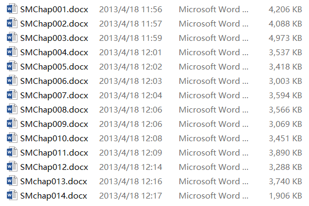Click the 2013/4/18 11:56 modified date
This screenshot has width=309, height=206.
pyautogui.click(x=130, y=10)
